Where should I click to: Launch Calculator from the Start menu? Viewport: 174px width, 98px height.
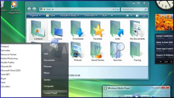[x=5, y=86]
